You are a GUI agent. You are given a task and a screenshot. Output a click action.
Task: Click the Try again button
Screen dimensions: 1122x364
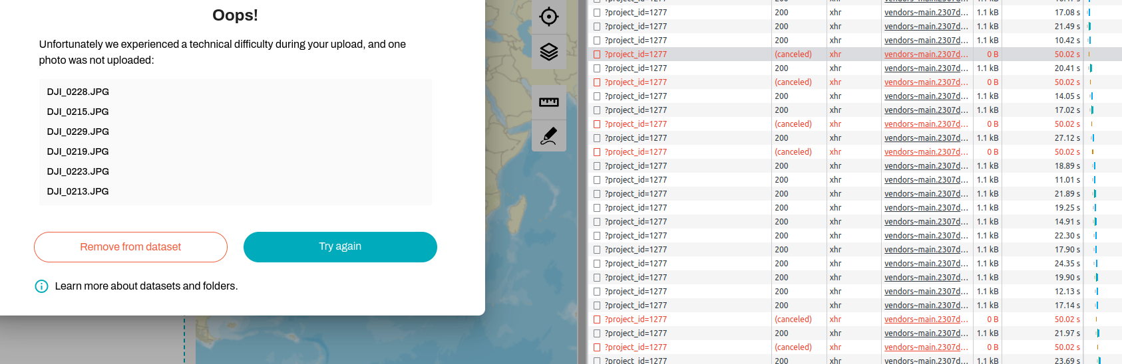[x=340, y=247]
